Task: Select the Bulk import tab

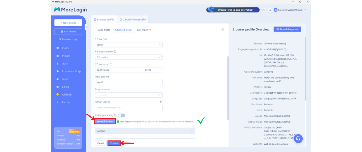Action: click(x=144, y=30)
